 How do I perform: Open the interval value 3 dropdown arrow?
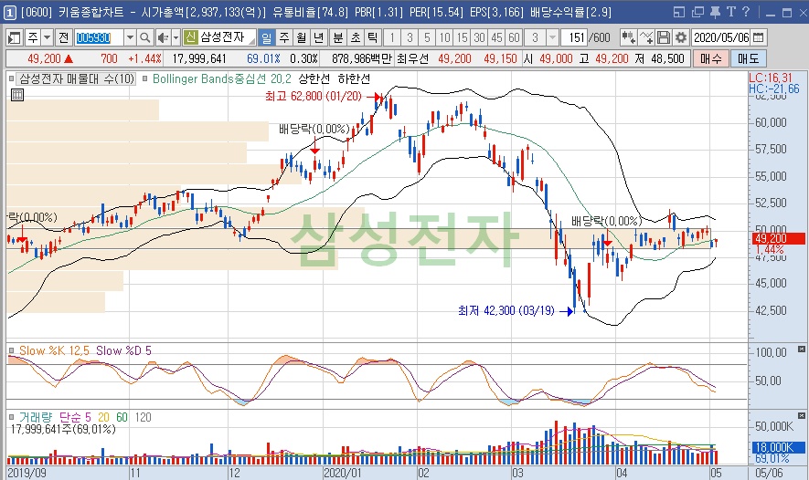coord(552,37)
